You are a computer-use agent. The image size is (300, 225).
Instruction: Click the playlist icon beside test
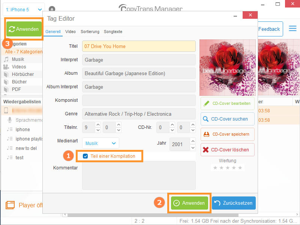point(10,157)
